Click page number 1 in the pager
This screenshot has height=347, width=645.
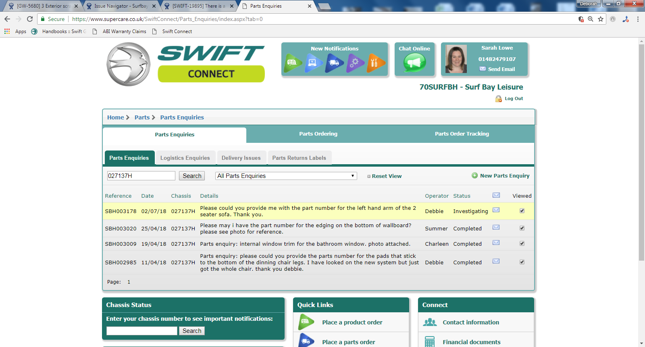[129, 282]
